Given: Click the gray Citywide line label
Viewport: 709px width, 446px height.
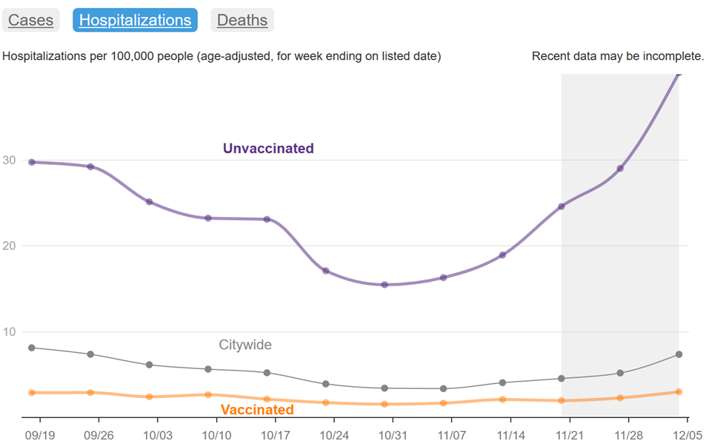Looking at the screenshot, I should 245,345.
